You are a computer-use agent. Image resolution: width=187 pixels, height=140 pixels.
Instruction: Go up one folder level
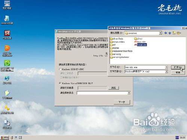pyautogui.click(x=170, y=33)
